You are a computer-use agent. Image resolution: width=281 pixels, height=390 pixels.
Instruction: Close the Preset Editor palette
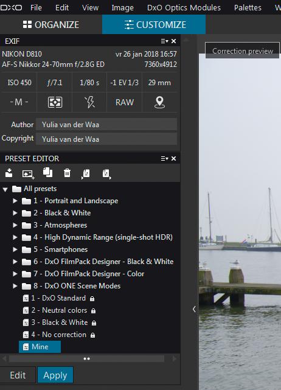coord(173,158)
